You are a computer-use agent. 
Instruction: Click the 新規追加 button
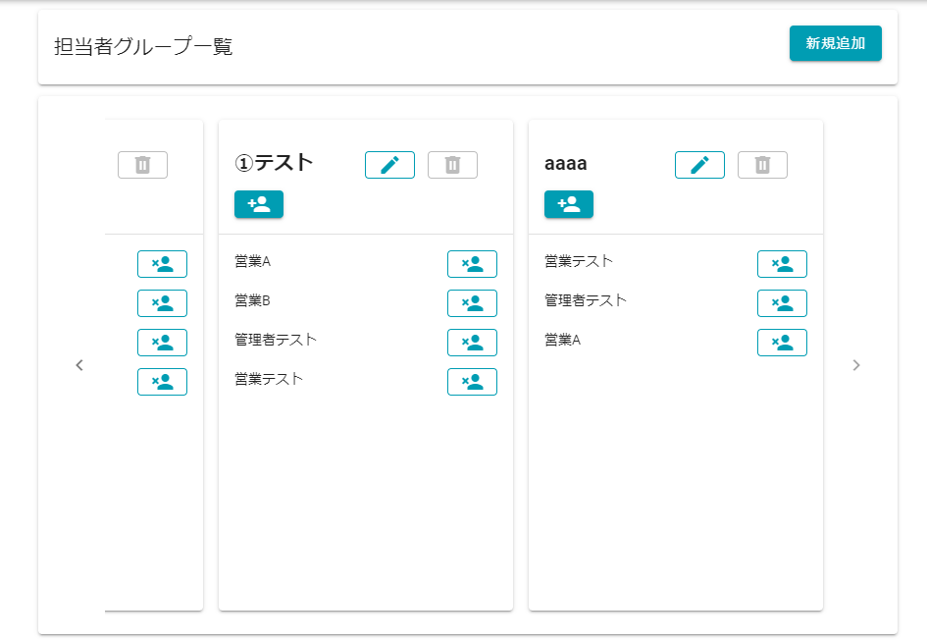click(x=835, y=43)
